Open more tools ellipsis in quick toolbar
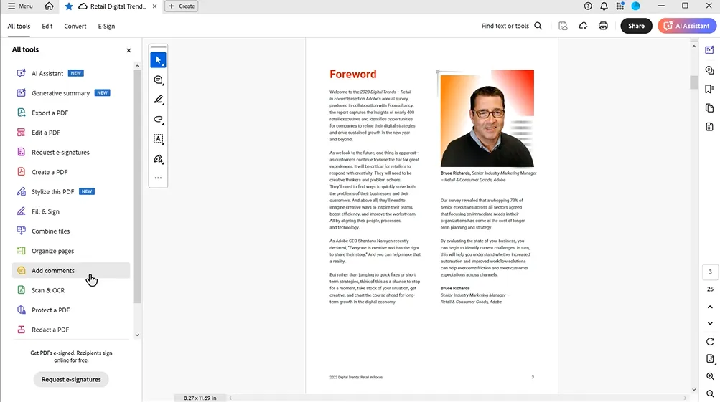The height and width of the screenshot is (402, 720). tap(159, 178)
